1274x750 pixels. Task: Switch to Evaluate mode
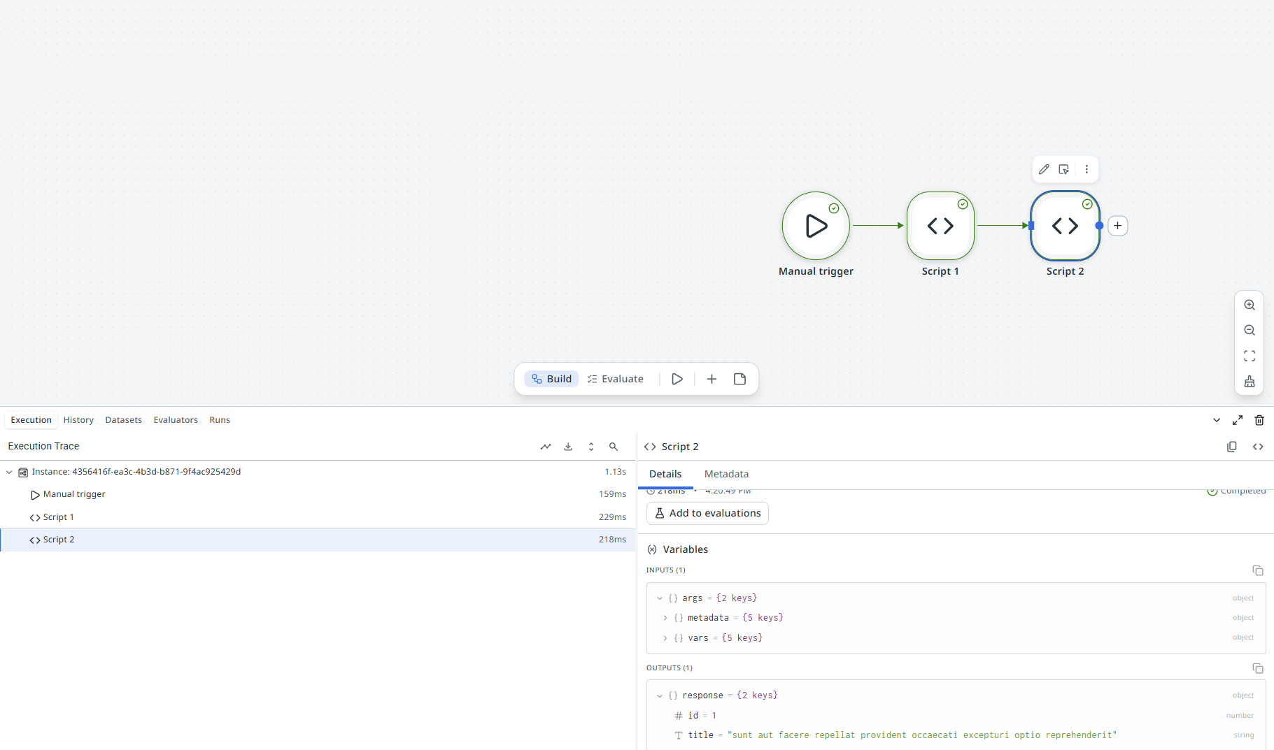[615, 379]
